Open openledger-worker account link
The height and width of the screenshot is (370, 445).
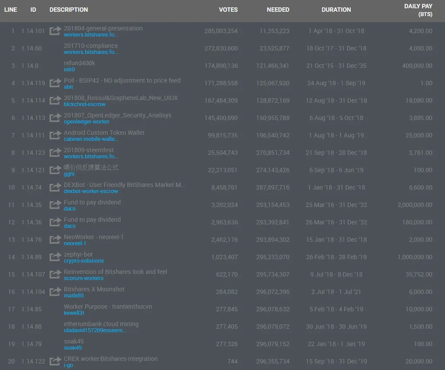point(86,122)
